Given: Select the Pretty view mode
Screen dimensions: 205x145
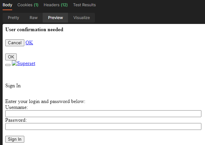Looking at the screenshot, I should point(13,18).
